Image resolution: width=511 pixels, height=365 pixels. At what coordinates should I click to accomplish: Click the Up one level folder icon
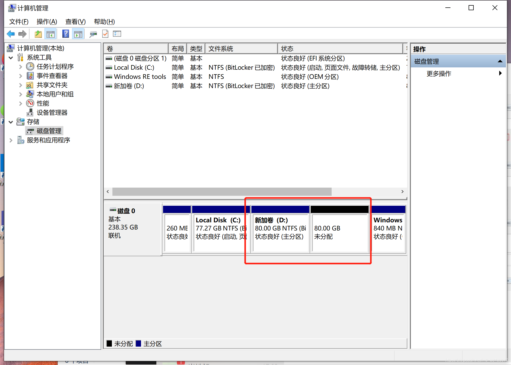[x=38, y=34]
